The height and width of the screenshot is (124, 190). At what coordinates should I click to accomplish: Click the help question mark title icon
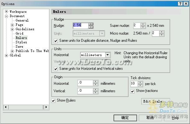[180, 4]
